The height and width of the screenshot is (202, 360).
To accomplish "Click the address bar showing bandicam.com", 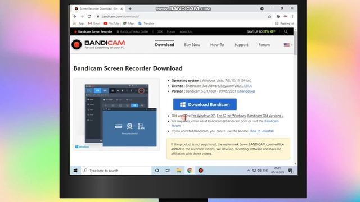I will (181, 16).
